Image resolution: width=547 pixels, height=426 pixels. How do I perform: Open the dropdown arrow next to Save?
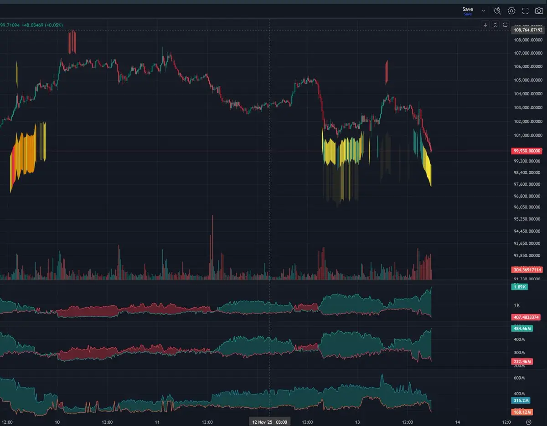(484, 11)
